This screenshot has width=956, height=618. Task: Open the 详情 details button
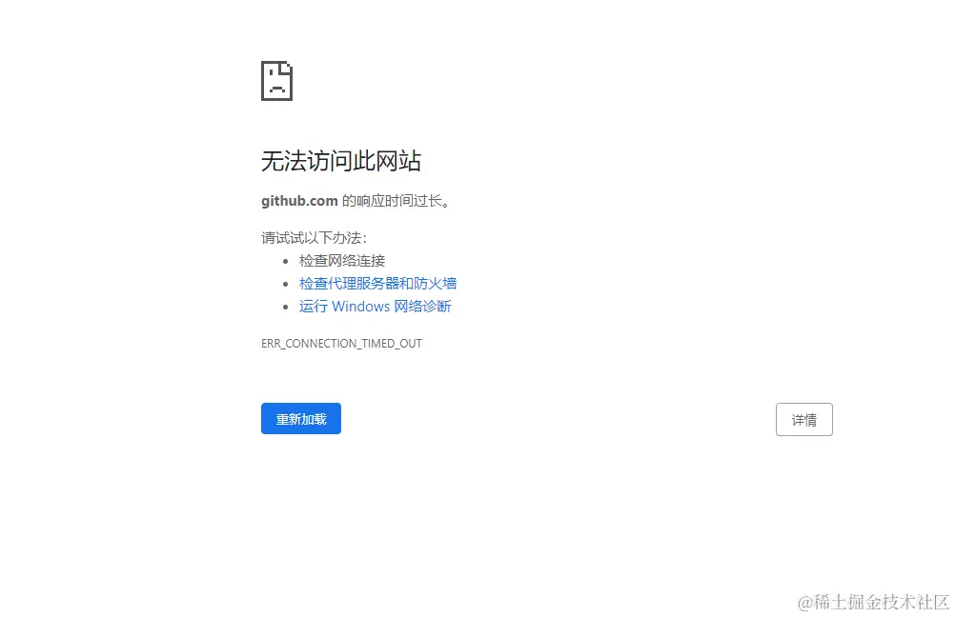coord(803,420)
